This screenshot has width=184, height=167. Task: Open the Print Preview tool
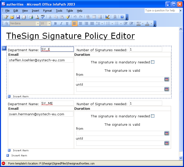point(37,17)
